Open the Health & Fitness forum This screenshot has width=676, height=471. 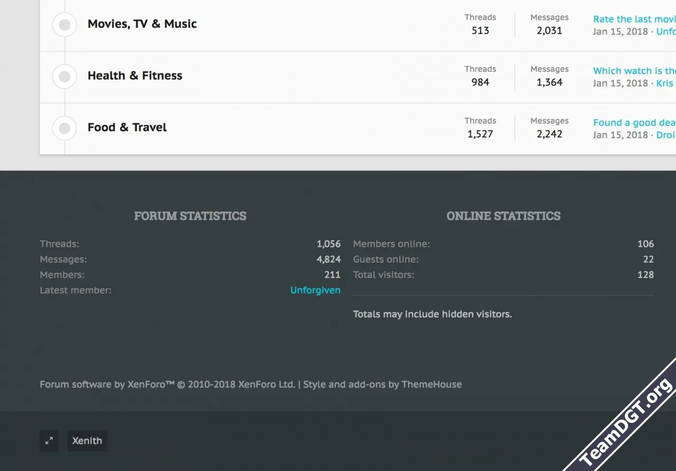(x=135, y=75)
